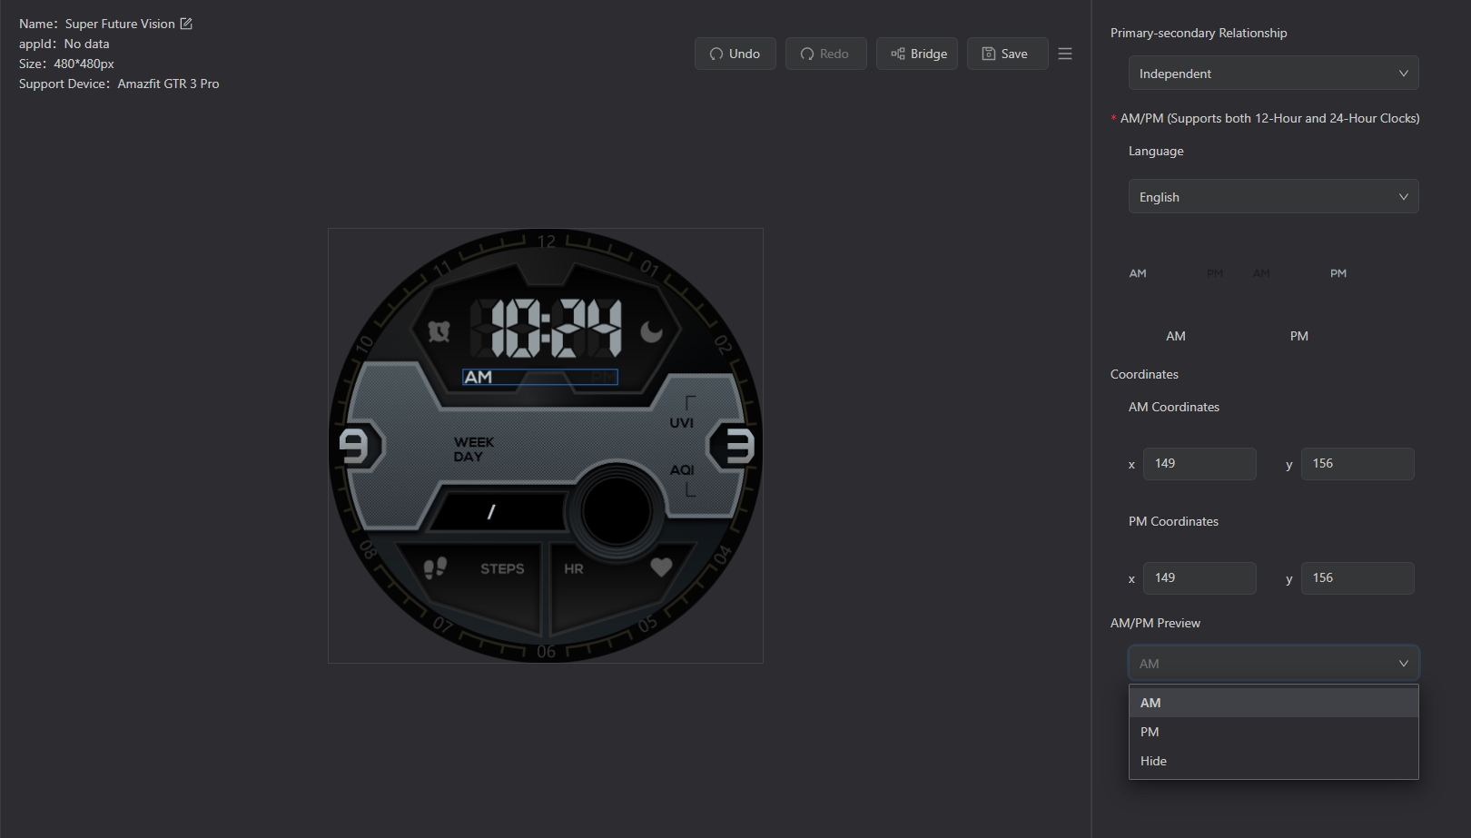Open the Language dropdown set to English
This screenshot has width=1471, height=838.
pyautogui.click(x=1273, y=197)
